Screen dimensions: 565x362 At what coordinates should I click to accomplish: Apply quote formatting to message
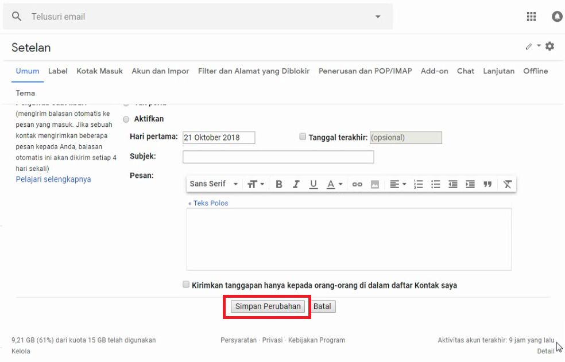click(x=487, y=184)
